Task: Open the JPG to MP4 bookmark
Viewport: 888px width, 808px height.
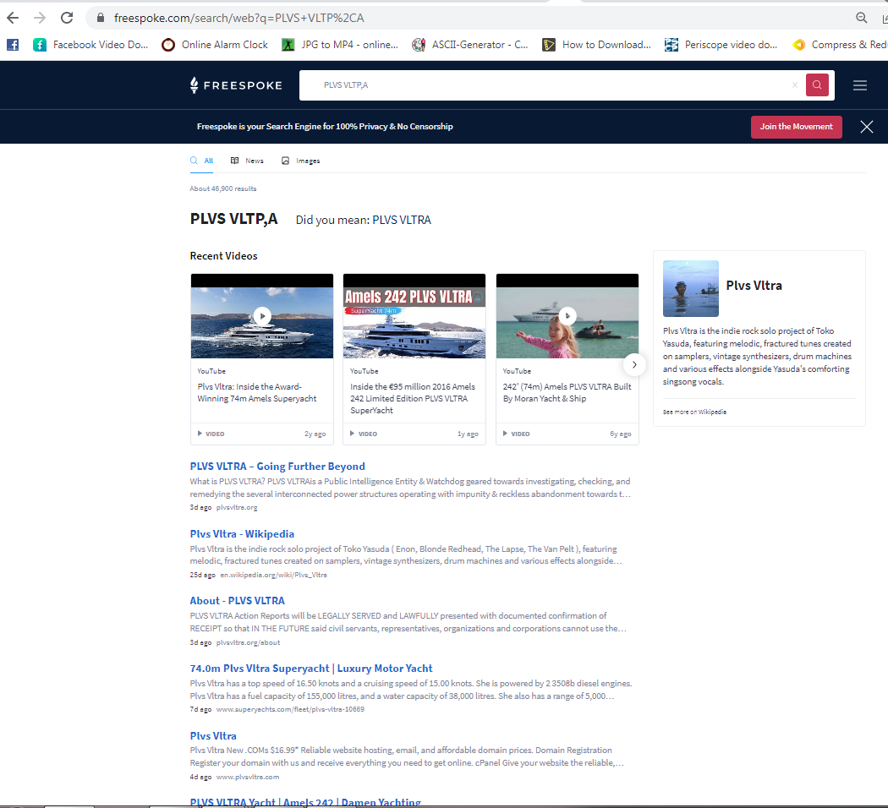Action: click(x=340, y=45)
